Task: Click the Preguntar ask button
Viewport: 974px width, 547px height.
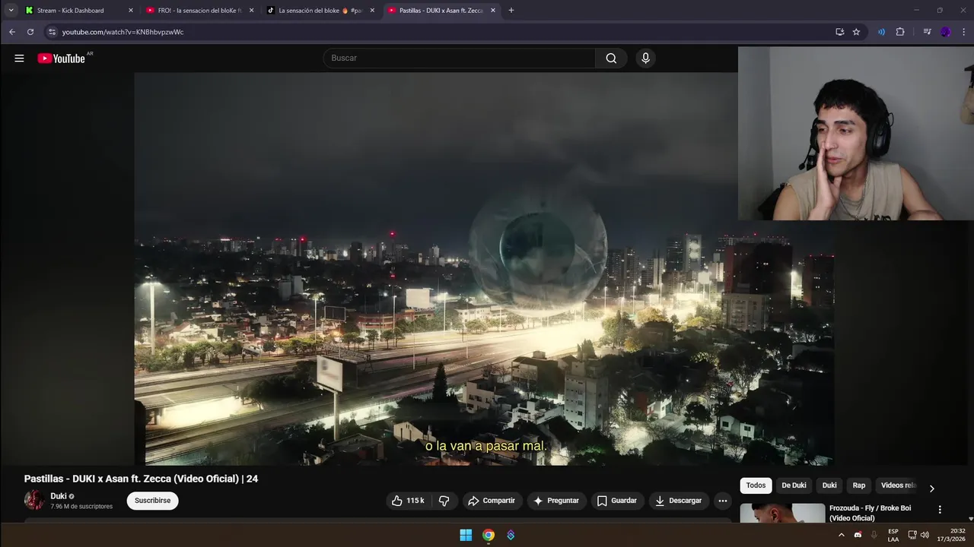Action: [x=556, y=501]
